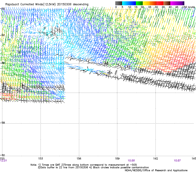Click the '-54' latitude label
Screen dimensions: 196x172
coord(2,63)
